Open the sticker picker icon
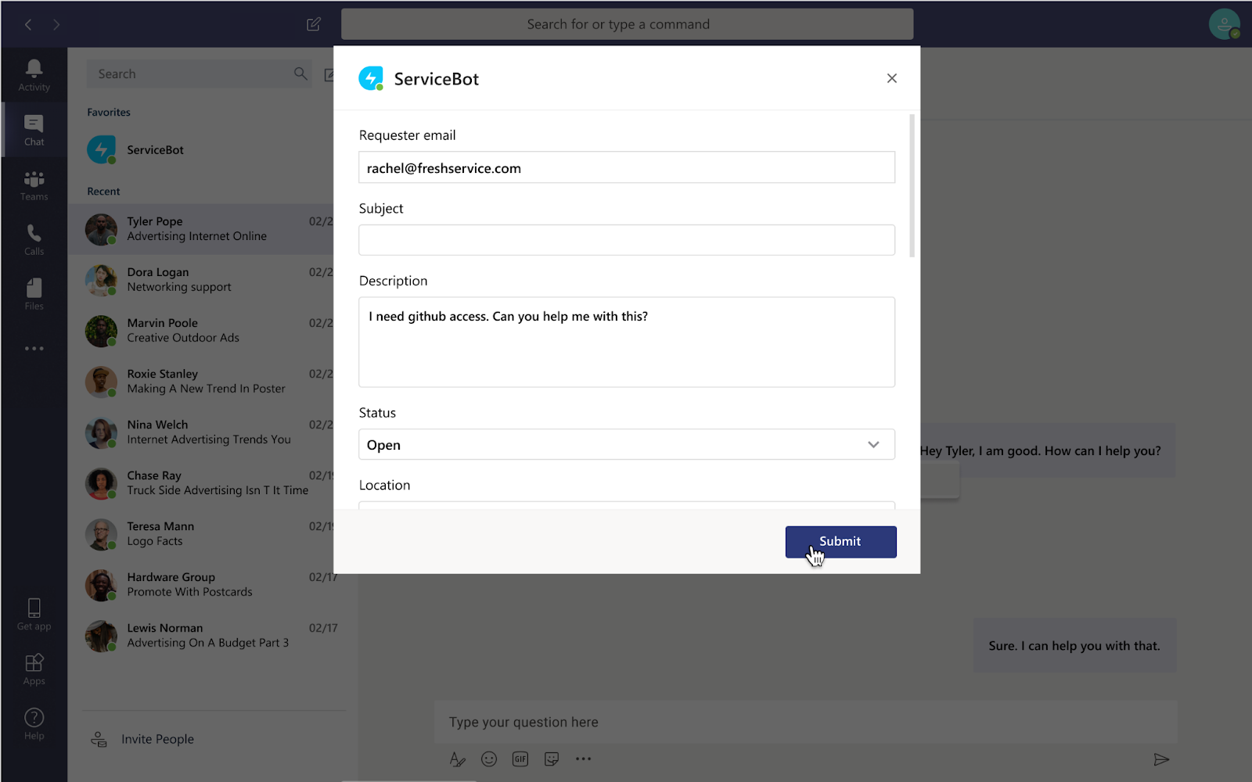 [552, 759]
